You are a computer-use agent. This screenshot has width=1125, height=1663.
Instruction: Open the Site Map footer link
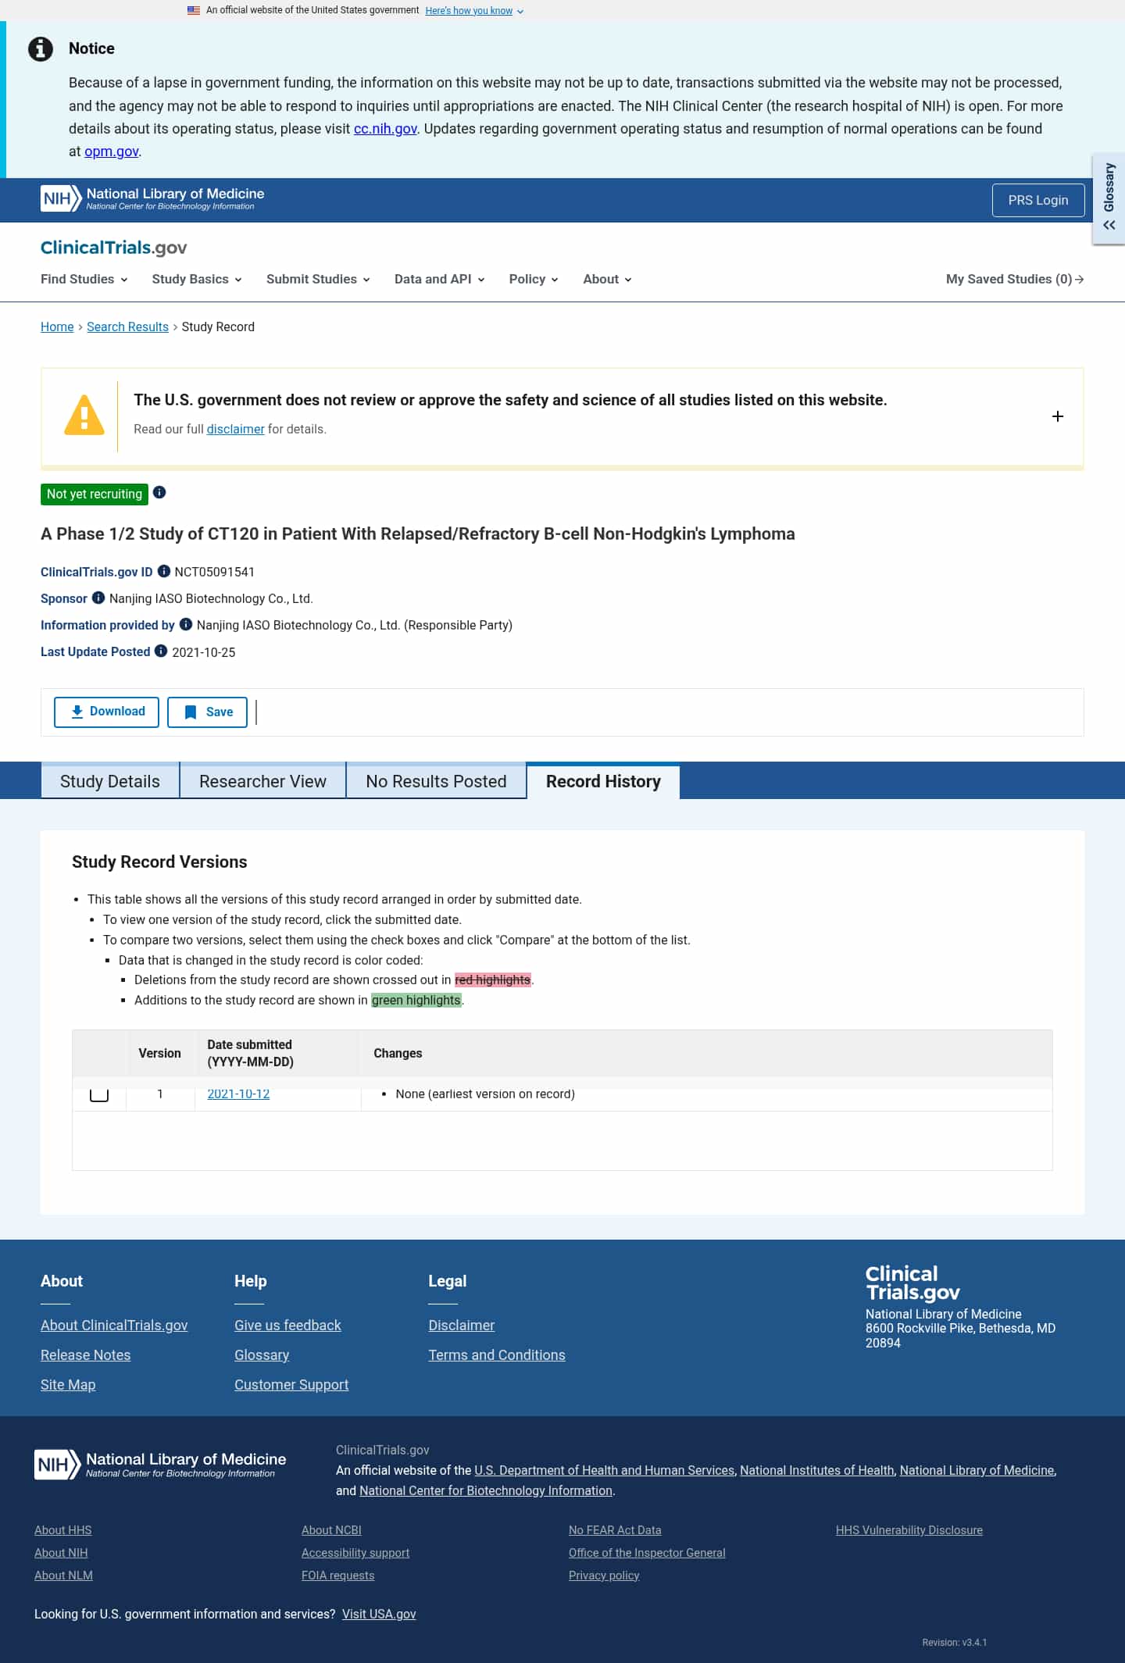click(x=68, y=1384)
